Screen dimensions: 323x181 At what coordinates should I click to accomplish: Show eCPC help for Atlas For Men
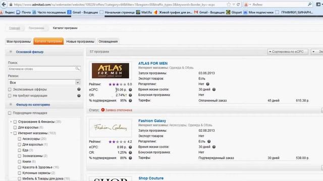130,89
